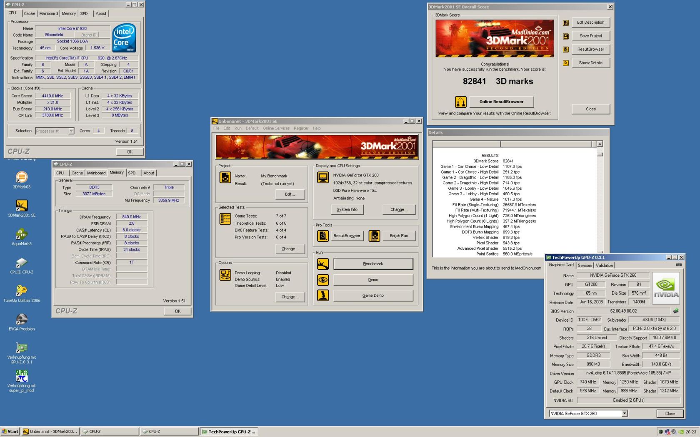The width and height of the screenshot is (700, 437).
Task: Click the eye icon beside the Demo button
Action: [x=323, y=280]
